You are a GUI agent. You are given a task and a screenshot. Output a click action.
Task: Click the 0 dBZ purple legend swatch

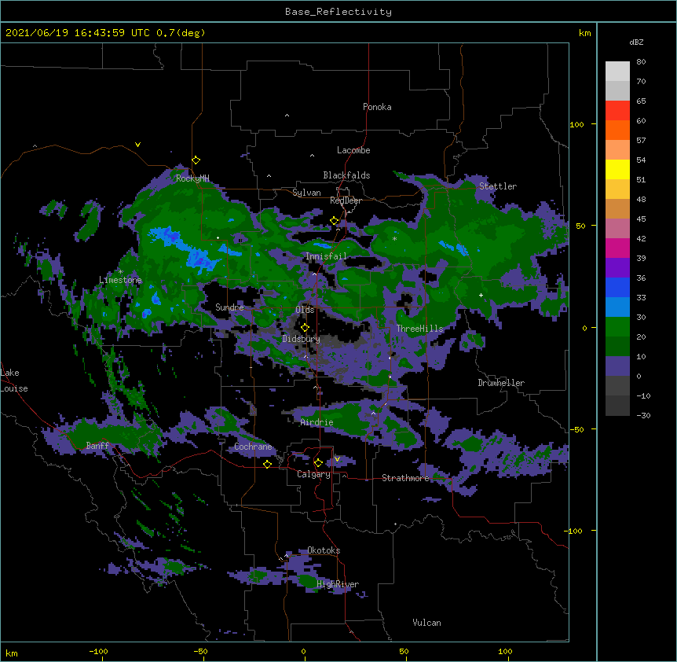[x=617, y=366]
